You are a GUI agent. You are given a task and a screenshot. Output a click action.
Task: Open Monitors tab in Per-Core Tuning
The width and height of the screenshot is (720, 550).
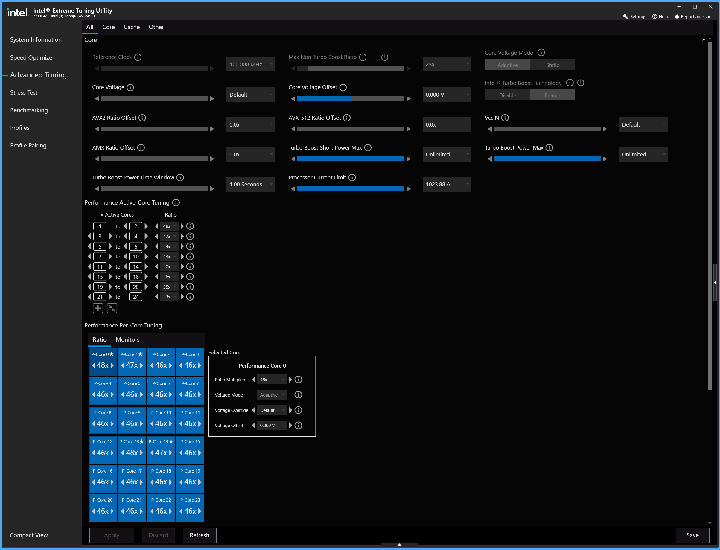point(128,340)
